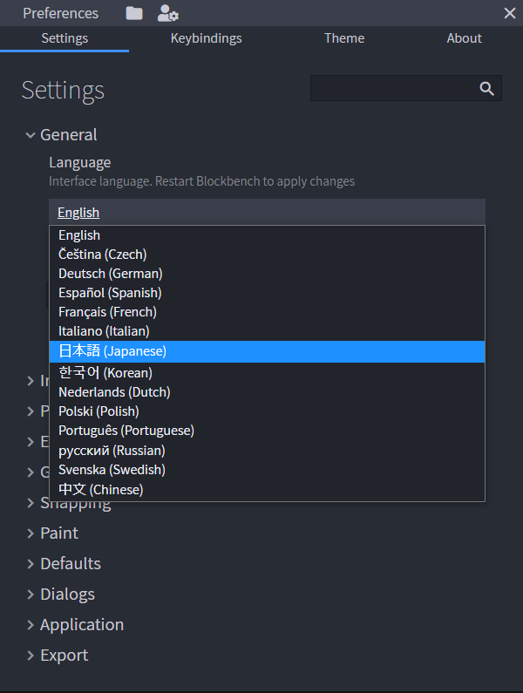Close the Preferences dialog
523x693 pixels.
[510, 13]
